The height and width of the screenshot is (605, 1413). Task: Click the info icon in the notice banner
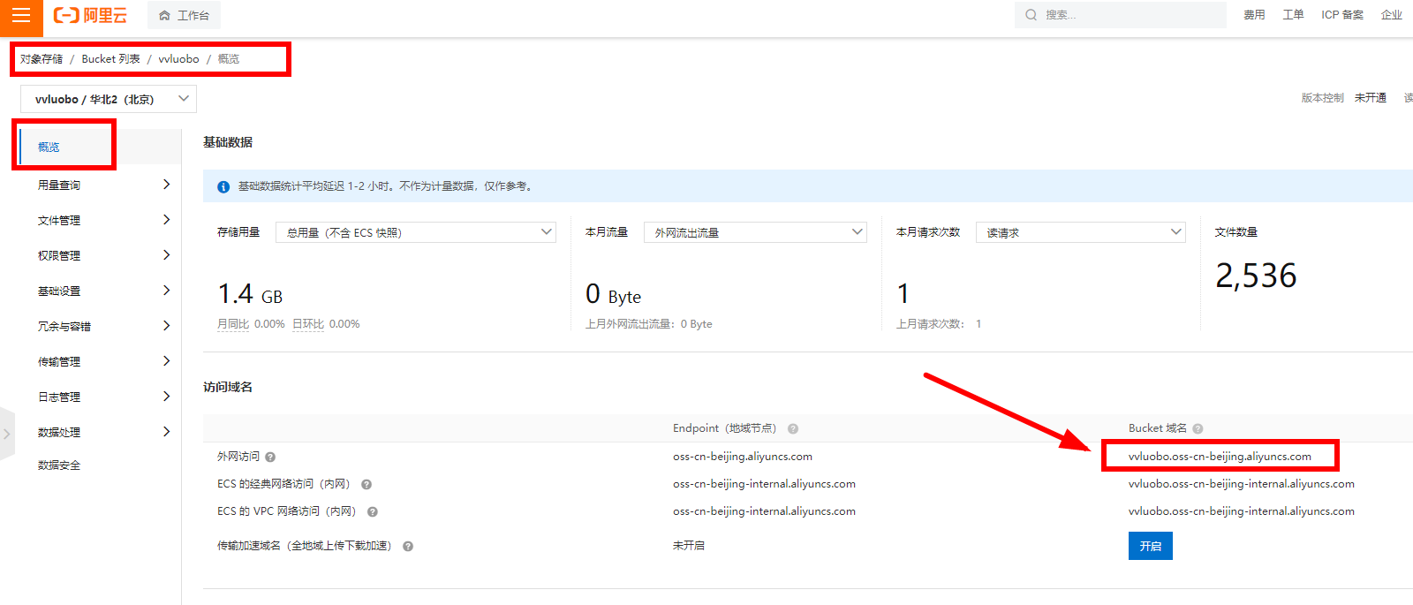point(223,186)
